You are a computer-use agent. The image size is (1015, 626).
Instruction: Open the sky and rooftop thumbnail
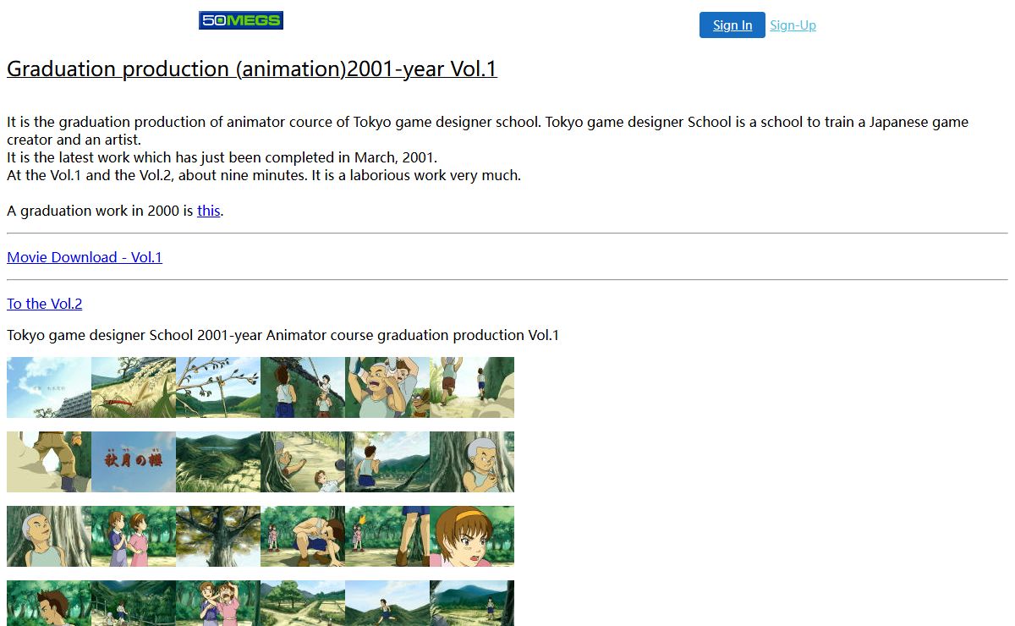coord(49,387)
